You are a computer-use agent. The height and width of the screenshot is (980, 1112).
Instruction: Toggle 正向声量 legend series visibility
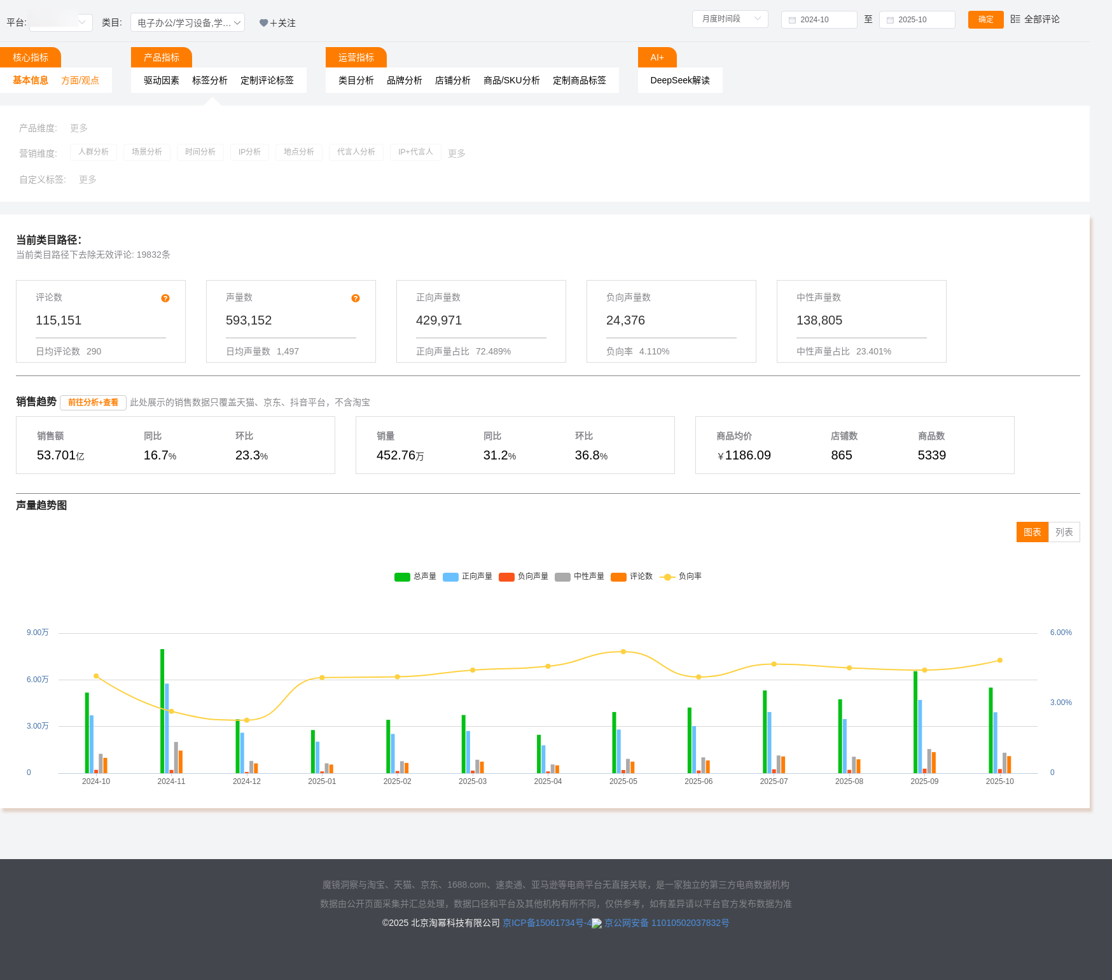[x=450, y=577]
